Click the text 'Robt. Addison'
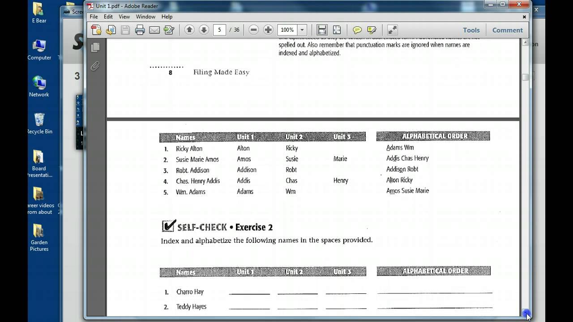The width and height of the screenshot is (573, 322). coord(192,170)
